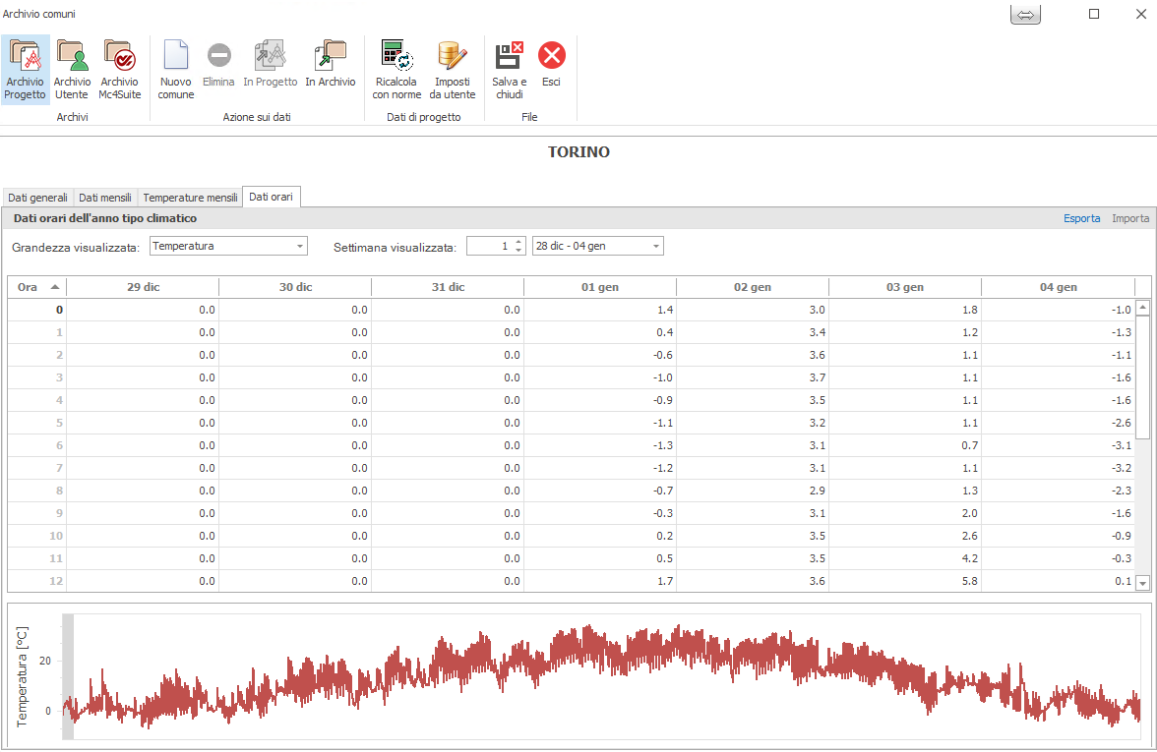Open the Dati mensili tab

pyautogui.click(x=105, y=198)
